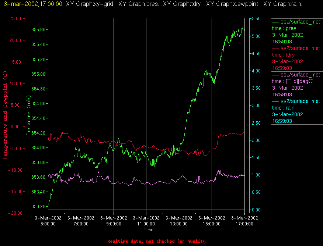This screenshot has width=323, height=246.
Task: Select the 'time : rain' legend entry
Action: point(283,108)
